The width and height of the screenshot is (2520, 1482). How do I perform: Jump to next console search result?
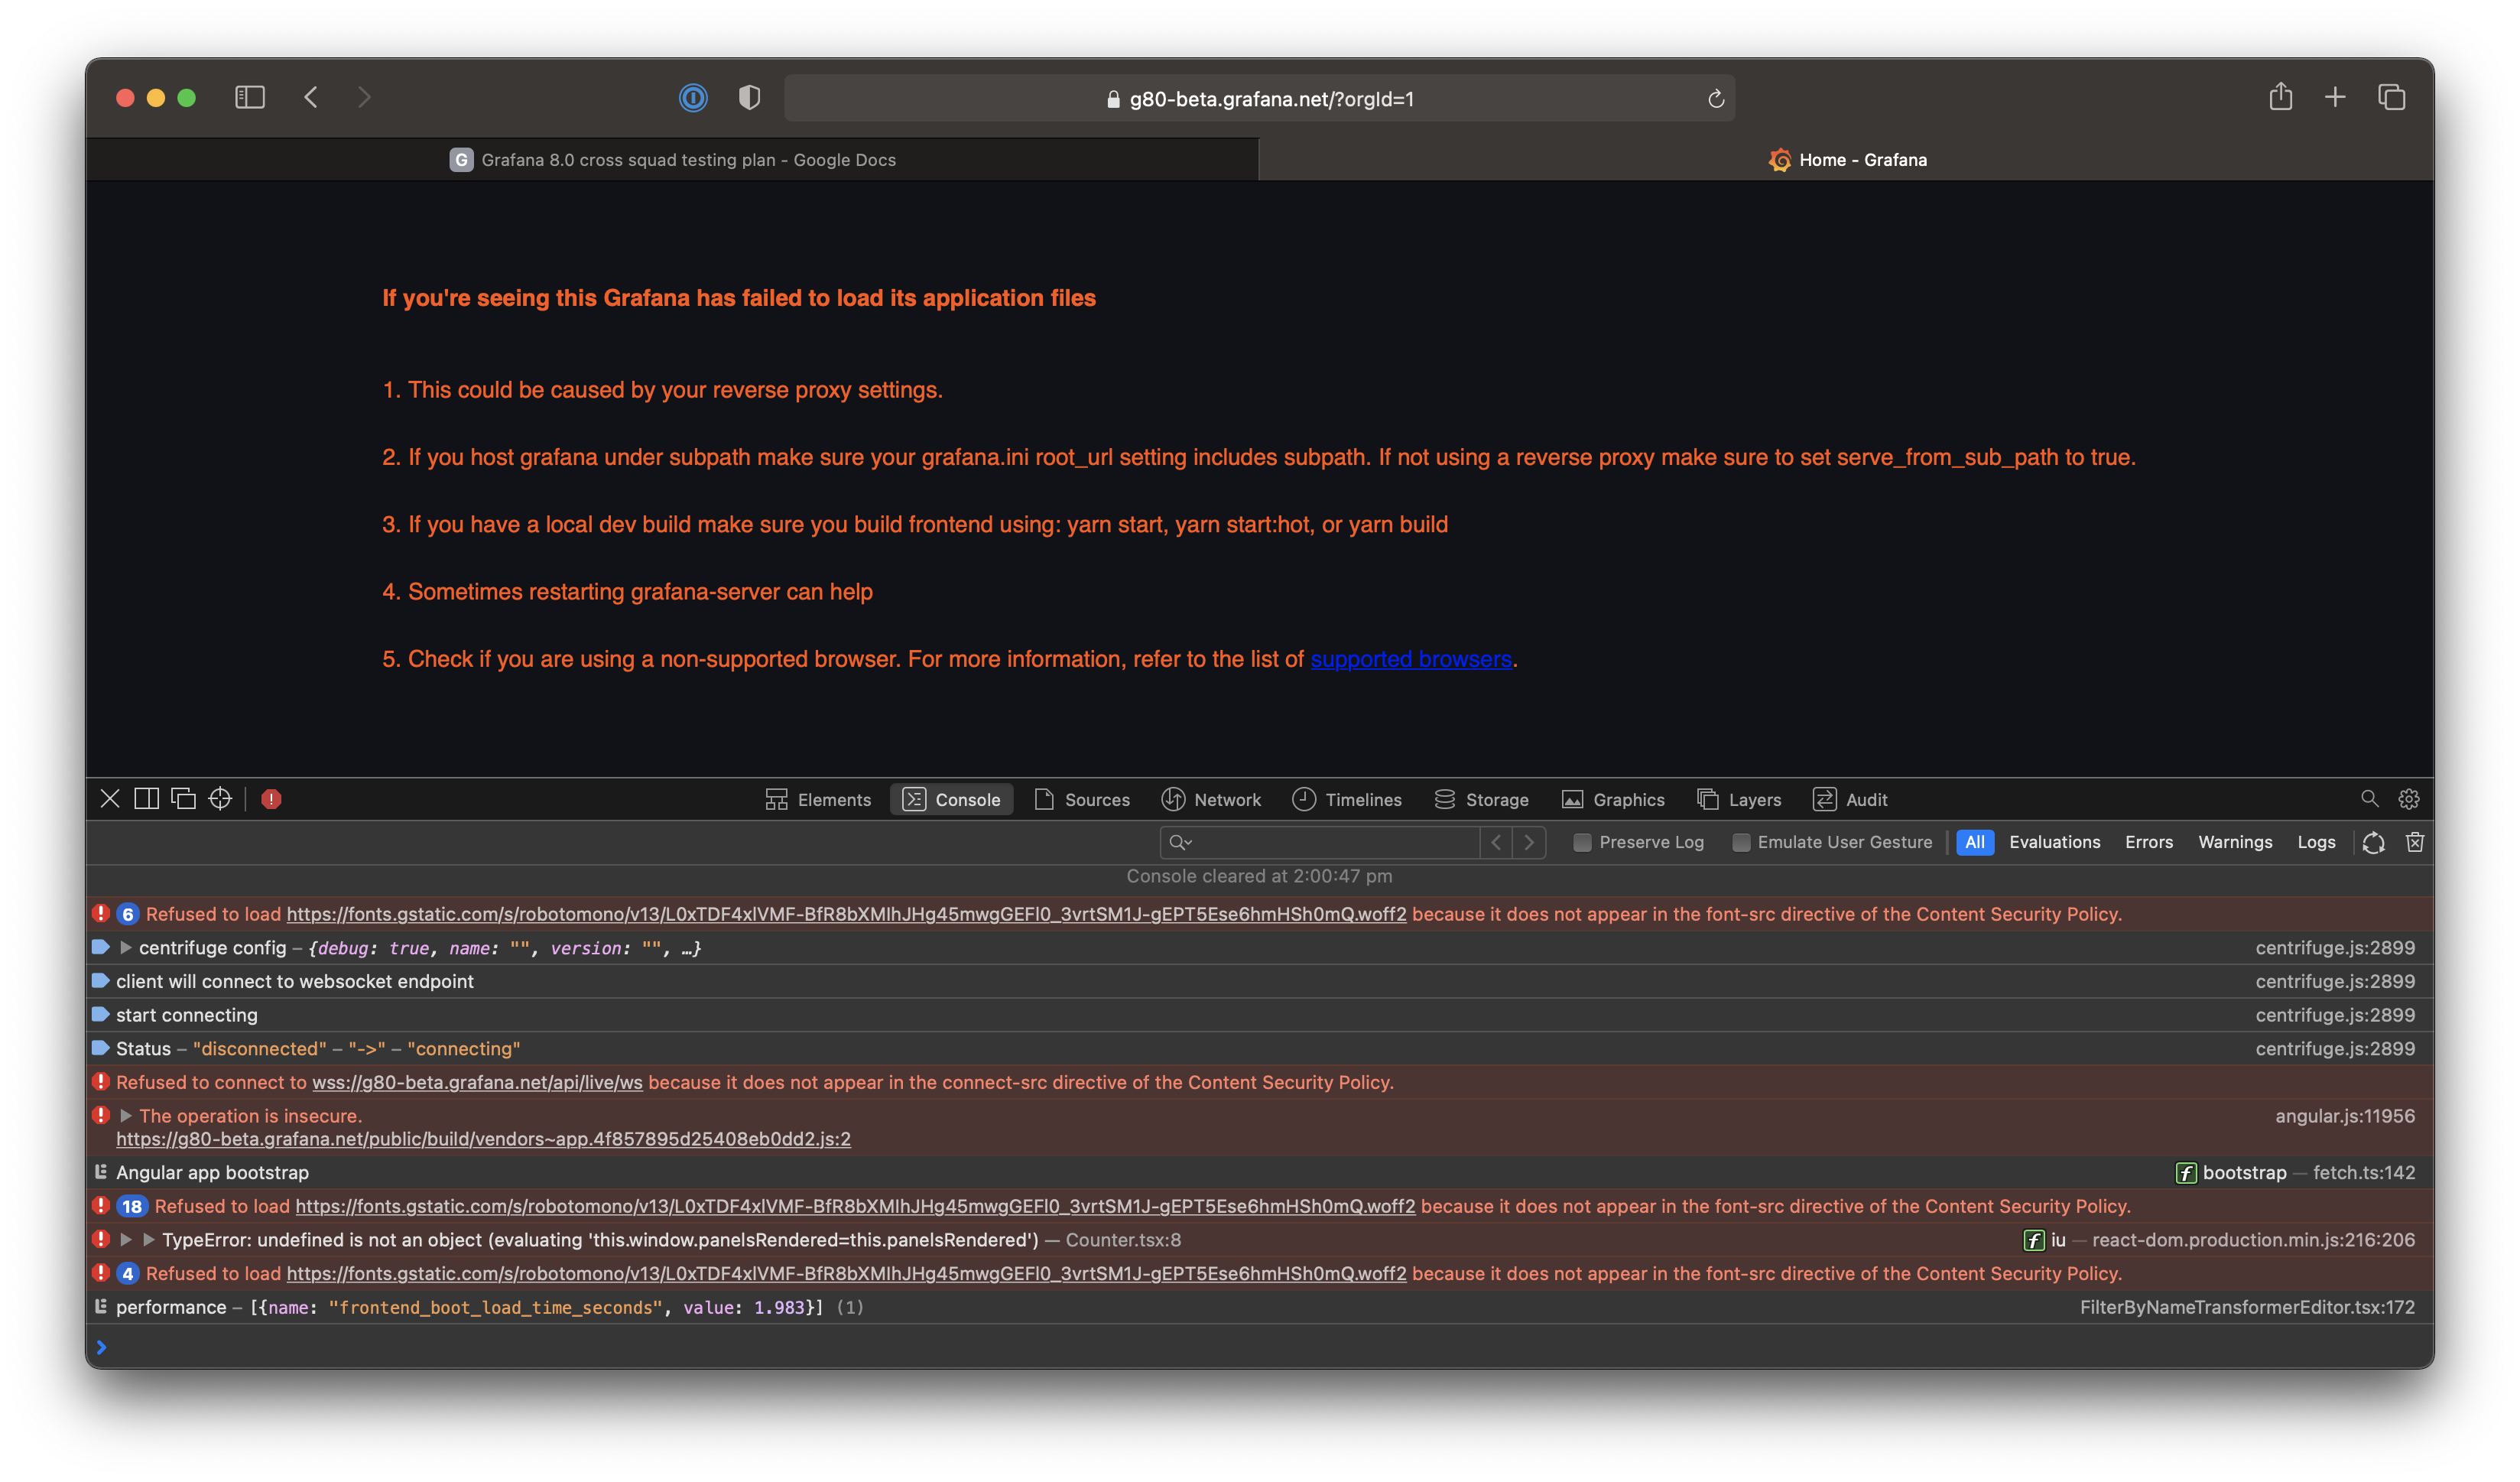click(x=1529, y=842)
